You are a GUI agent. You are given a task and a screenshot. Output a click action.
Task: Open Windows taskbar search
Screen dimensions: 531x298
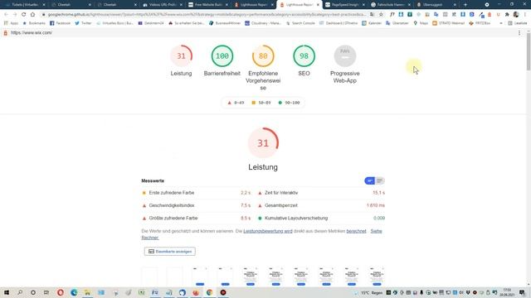[20, 292]
